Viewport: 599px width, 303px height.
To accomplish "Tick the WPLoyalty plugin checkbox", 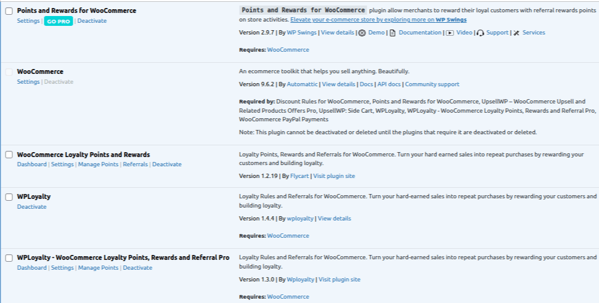I will (x=9, y=197).
